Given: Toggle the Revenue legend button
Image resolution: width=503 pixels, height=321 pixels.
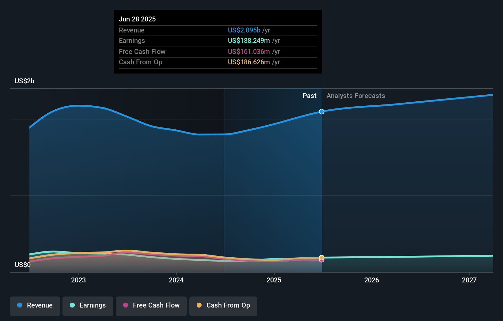Looking at the screenshot, I should click(x=35, y=306).
